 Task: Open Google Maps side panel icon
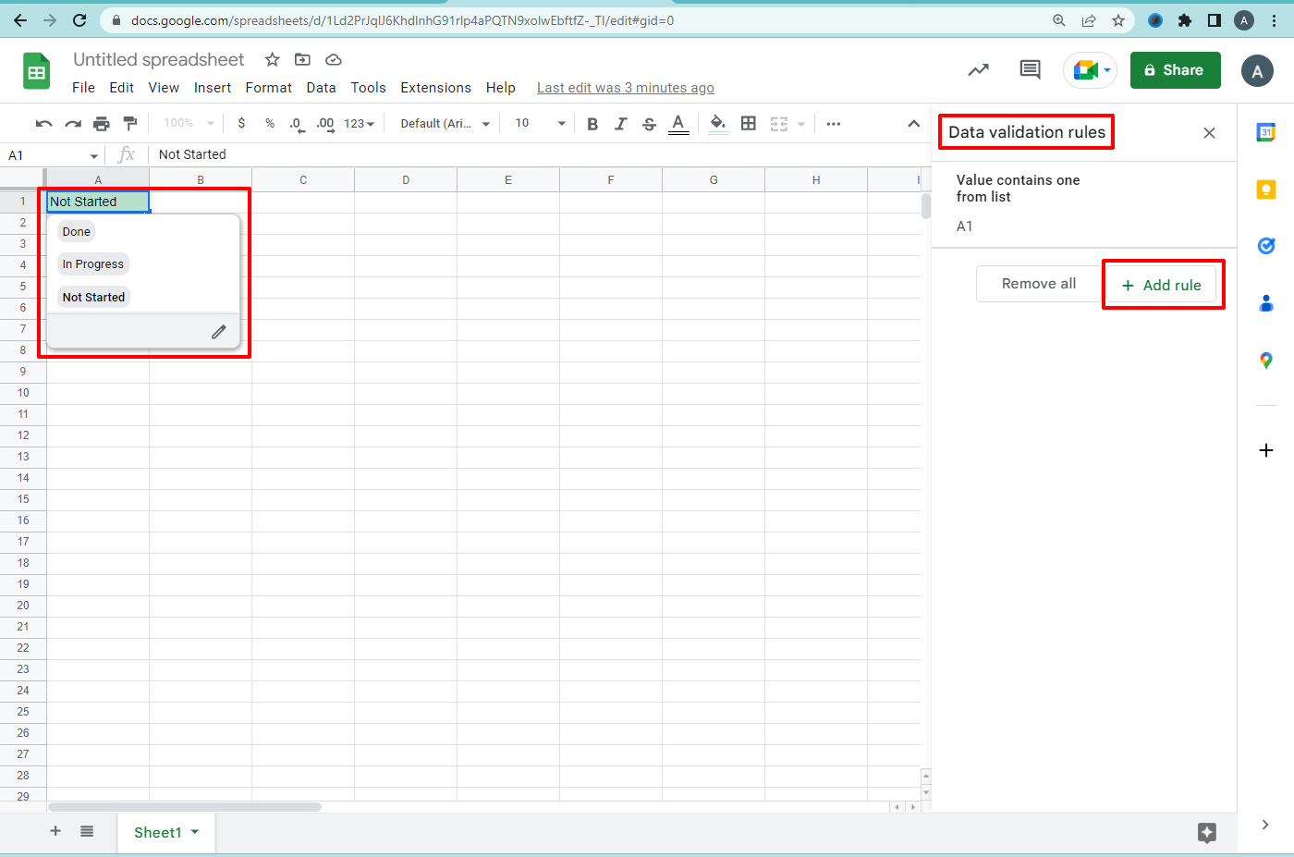tap(1265, 361)
